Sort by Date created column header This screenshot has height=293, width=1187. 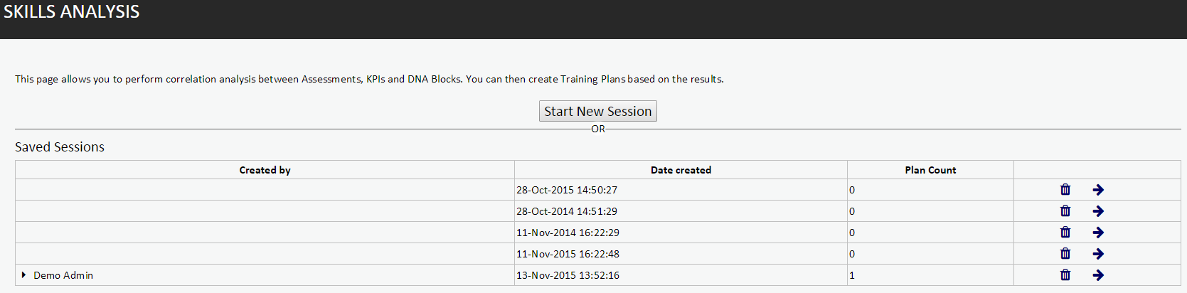point(681,170)
